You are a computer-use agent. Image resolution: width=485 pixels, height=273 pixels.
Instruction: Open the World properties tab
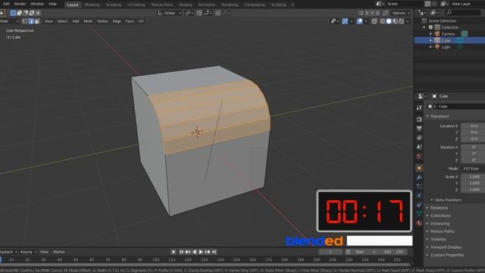pyautogui.click(x=419, y=156)
